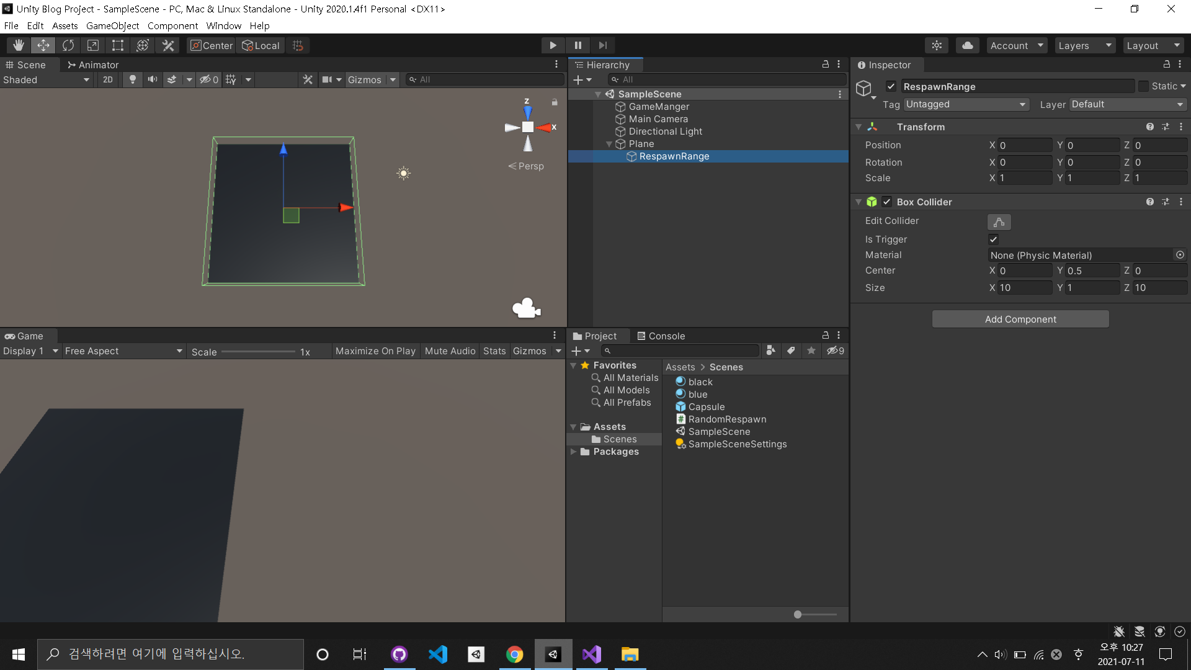Select the Transform tool

(143, 45)
